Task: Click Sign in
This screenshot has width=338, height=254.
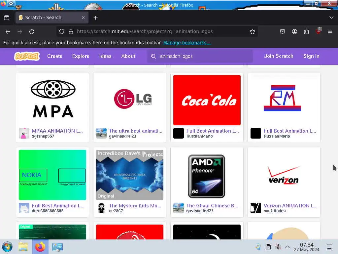Action: tap(311, 56)
